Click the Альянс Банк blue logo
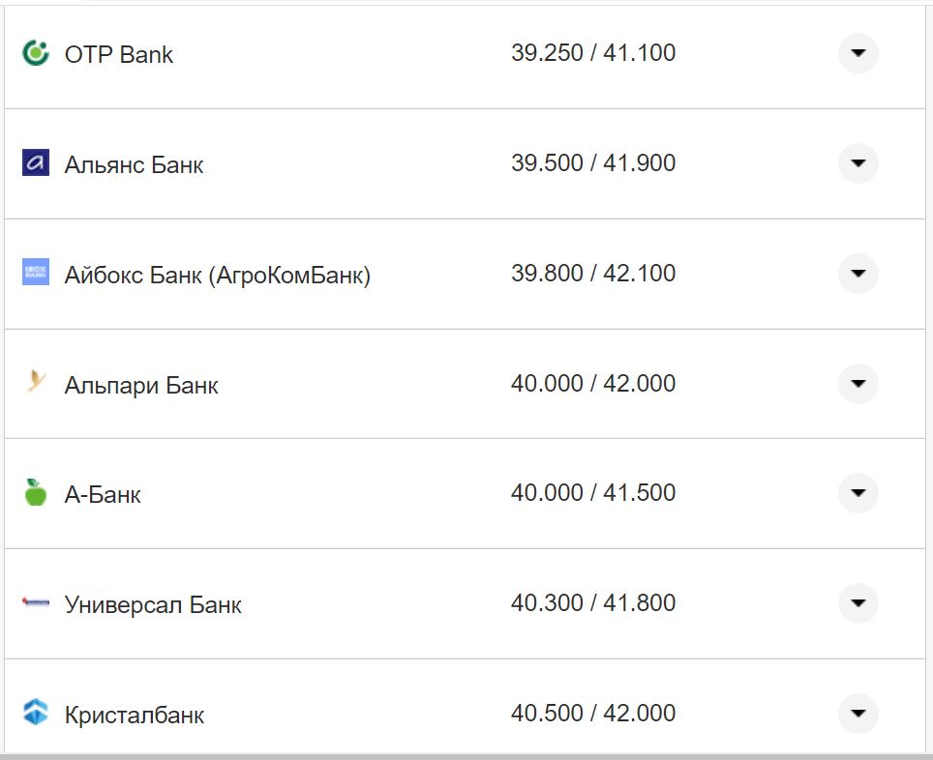 pos(36,163)
